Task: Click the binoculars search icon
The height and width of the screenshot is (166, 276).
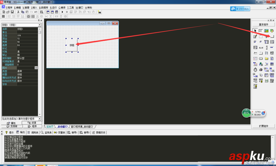Action: click(99, 12)
